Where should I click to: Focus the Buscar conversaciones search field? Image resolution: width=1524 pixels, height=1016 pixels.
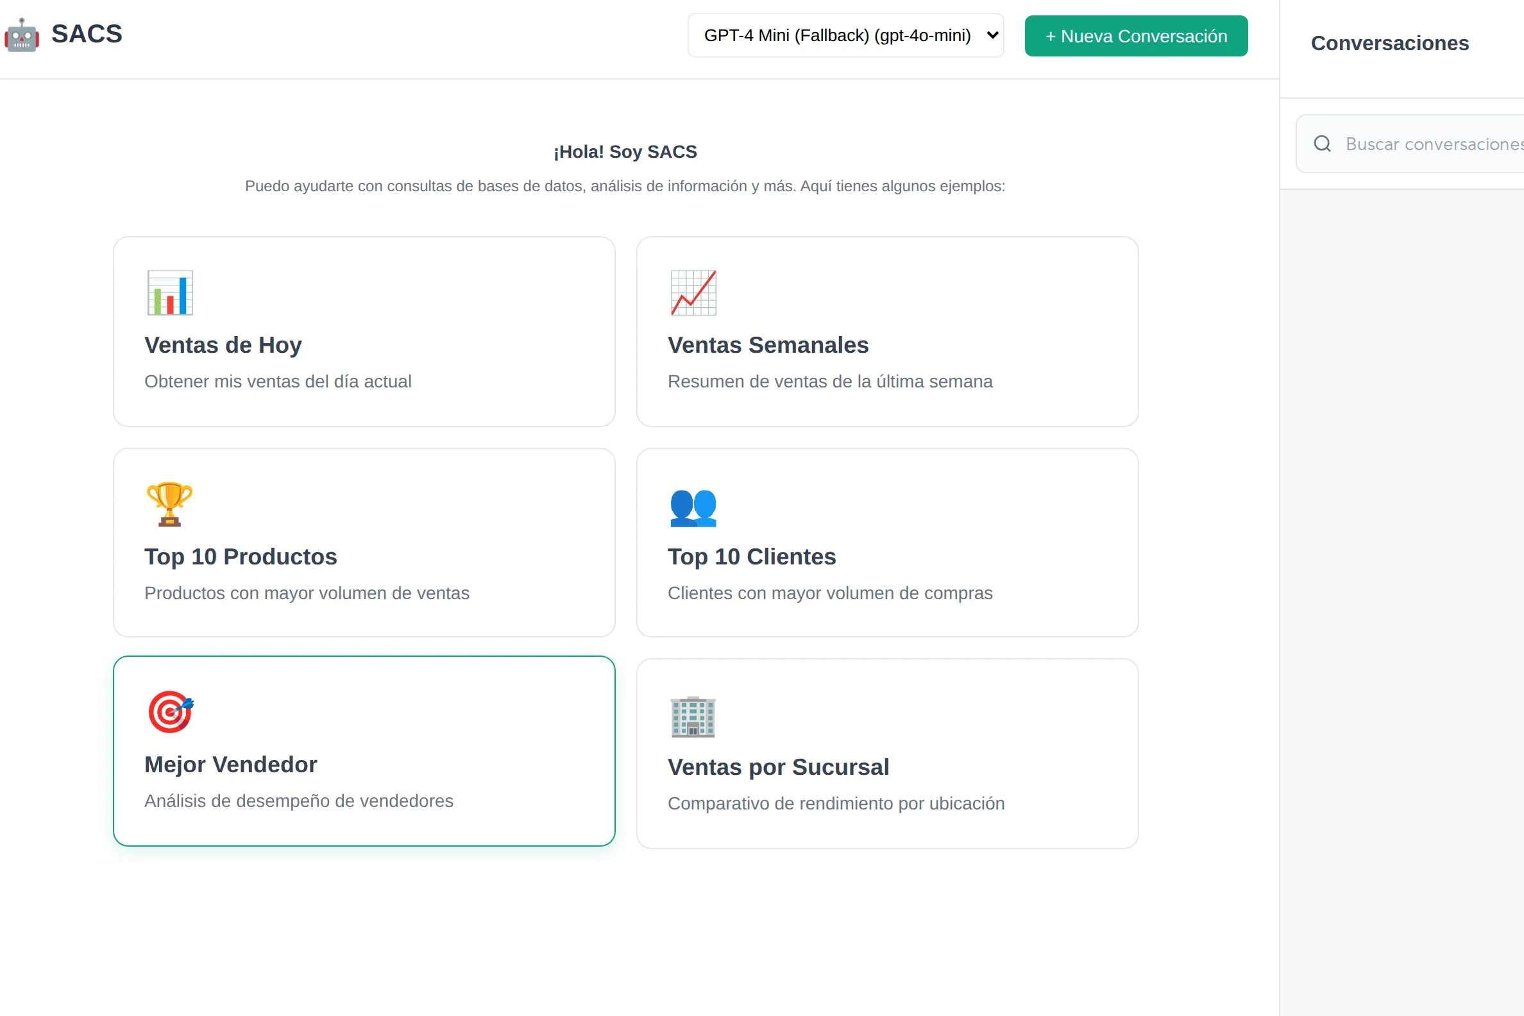point(1409,144)
